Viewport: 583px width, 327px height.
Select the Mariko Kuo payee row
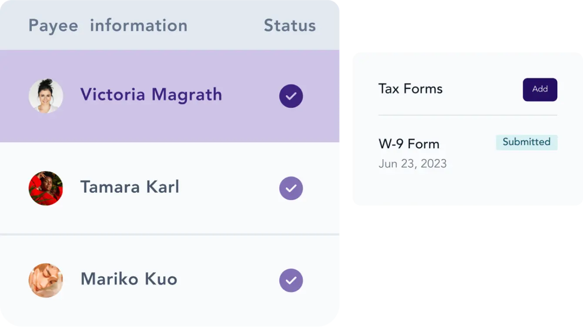pyautogui.click(x=170, y=280)
